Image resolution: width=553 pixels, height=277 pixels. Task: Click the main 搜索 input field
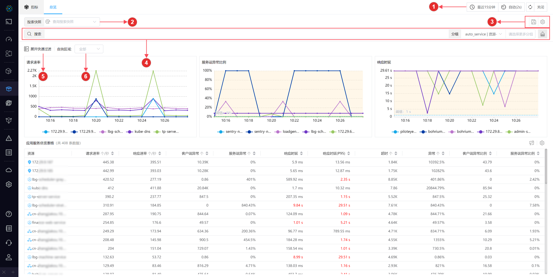(x=246, y=34)
